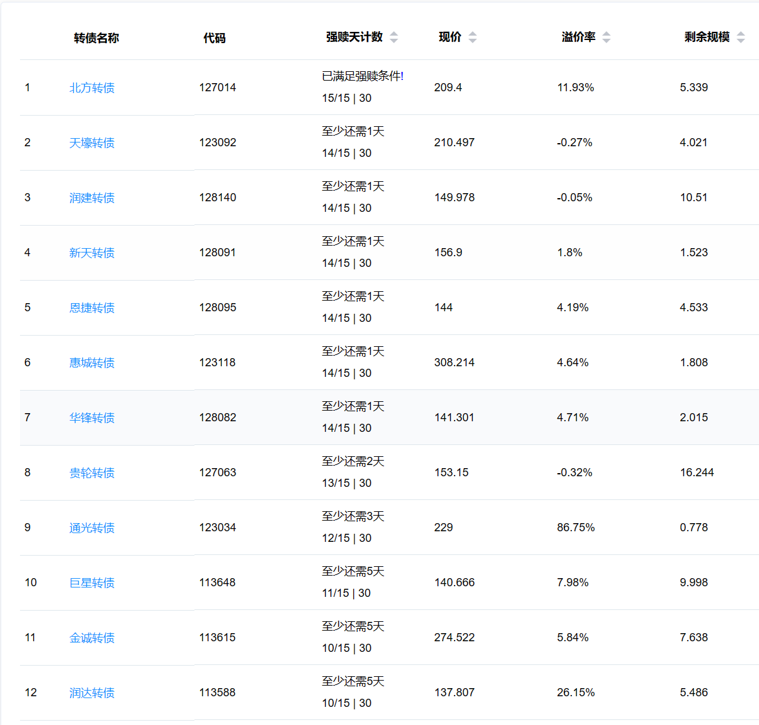Open the 北方转债 bond link
Viewport: 759px width, 725px height.
pos(92,88)
